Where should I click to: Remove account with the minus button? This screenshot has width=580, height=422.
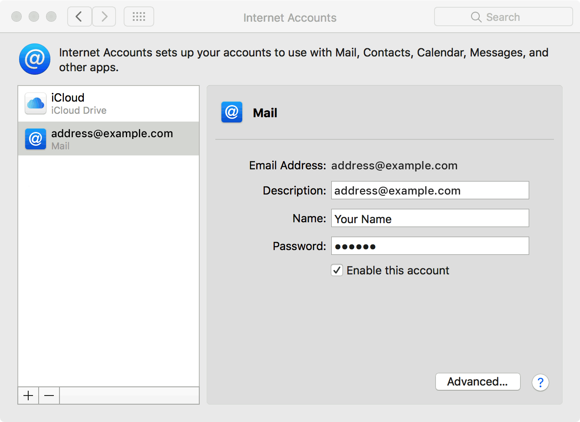coord(49,396)
